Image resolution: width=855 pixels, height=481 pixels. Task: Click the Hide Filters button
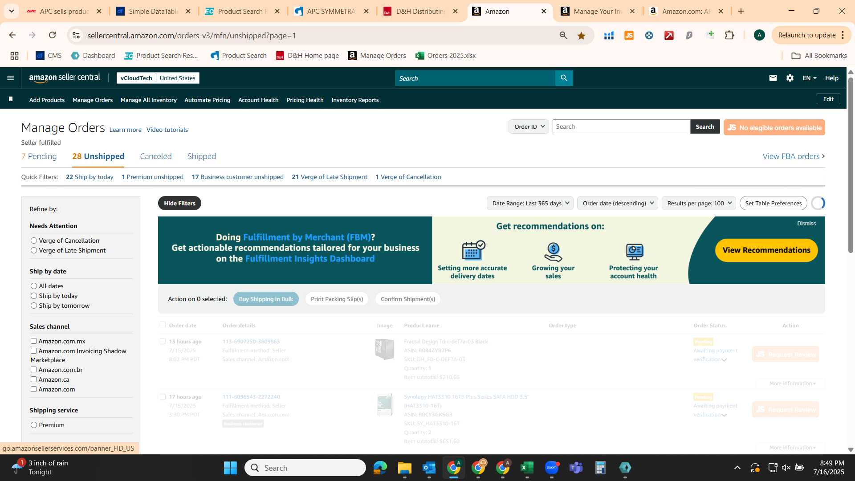tap(179, 203)
